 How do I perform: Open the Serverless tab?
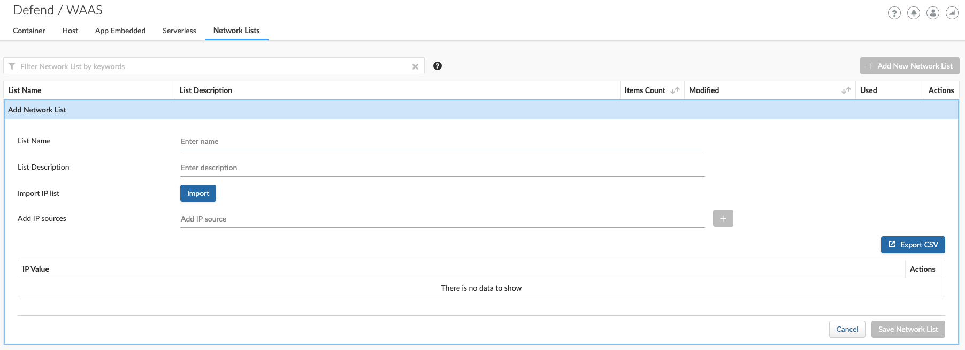point(179,31)
